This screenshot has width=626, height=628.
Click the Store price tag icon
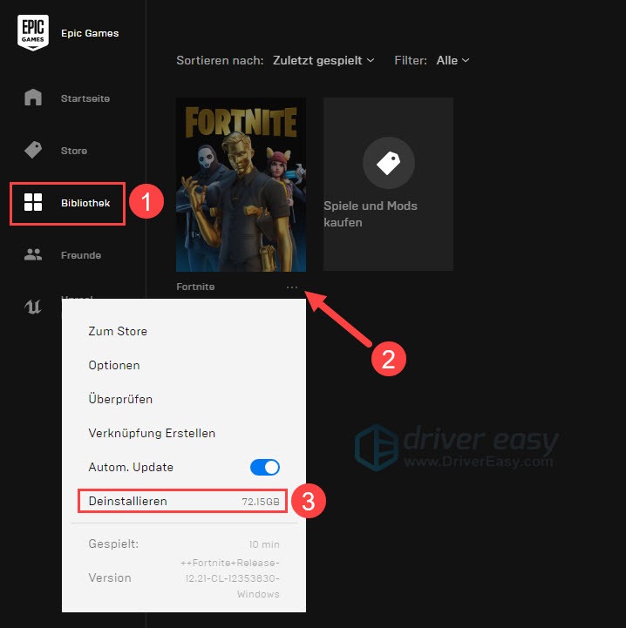(x=33, y=150)
